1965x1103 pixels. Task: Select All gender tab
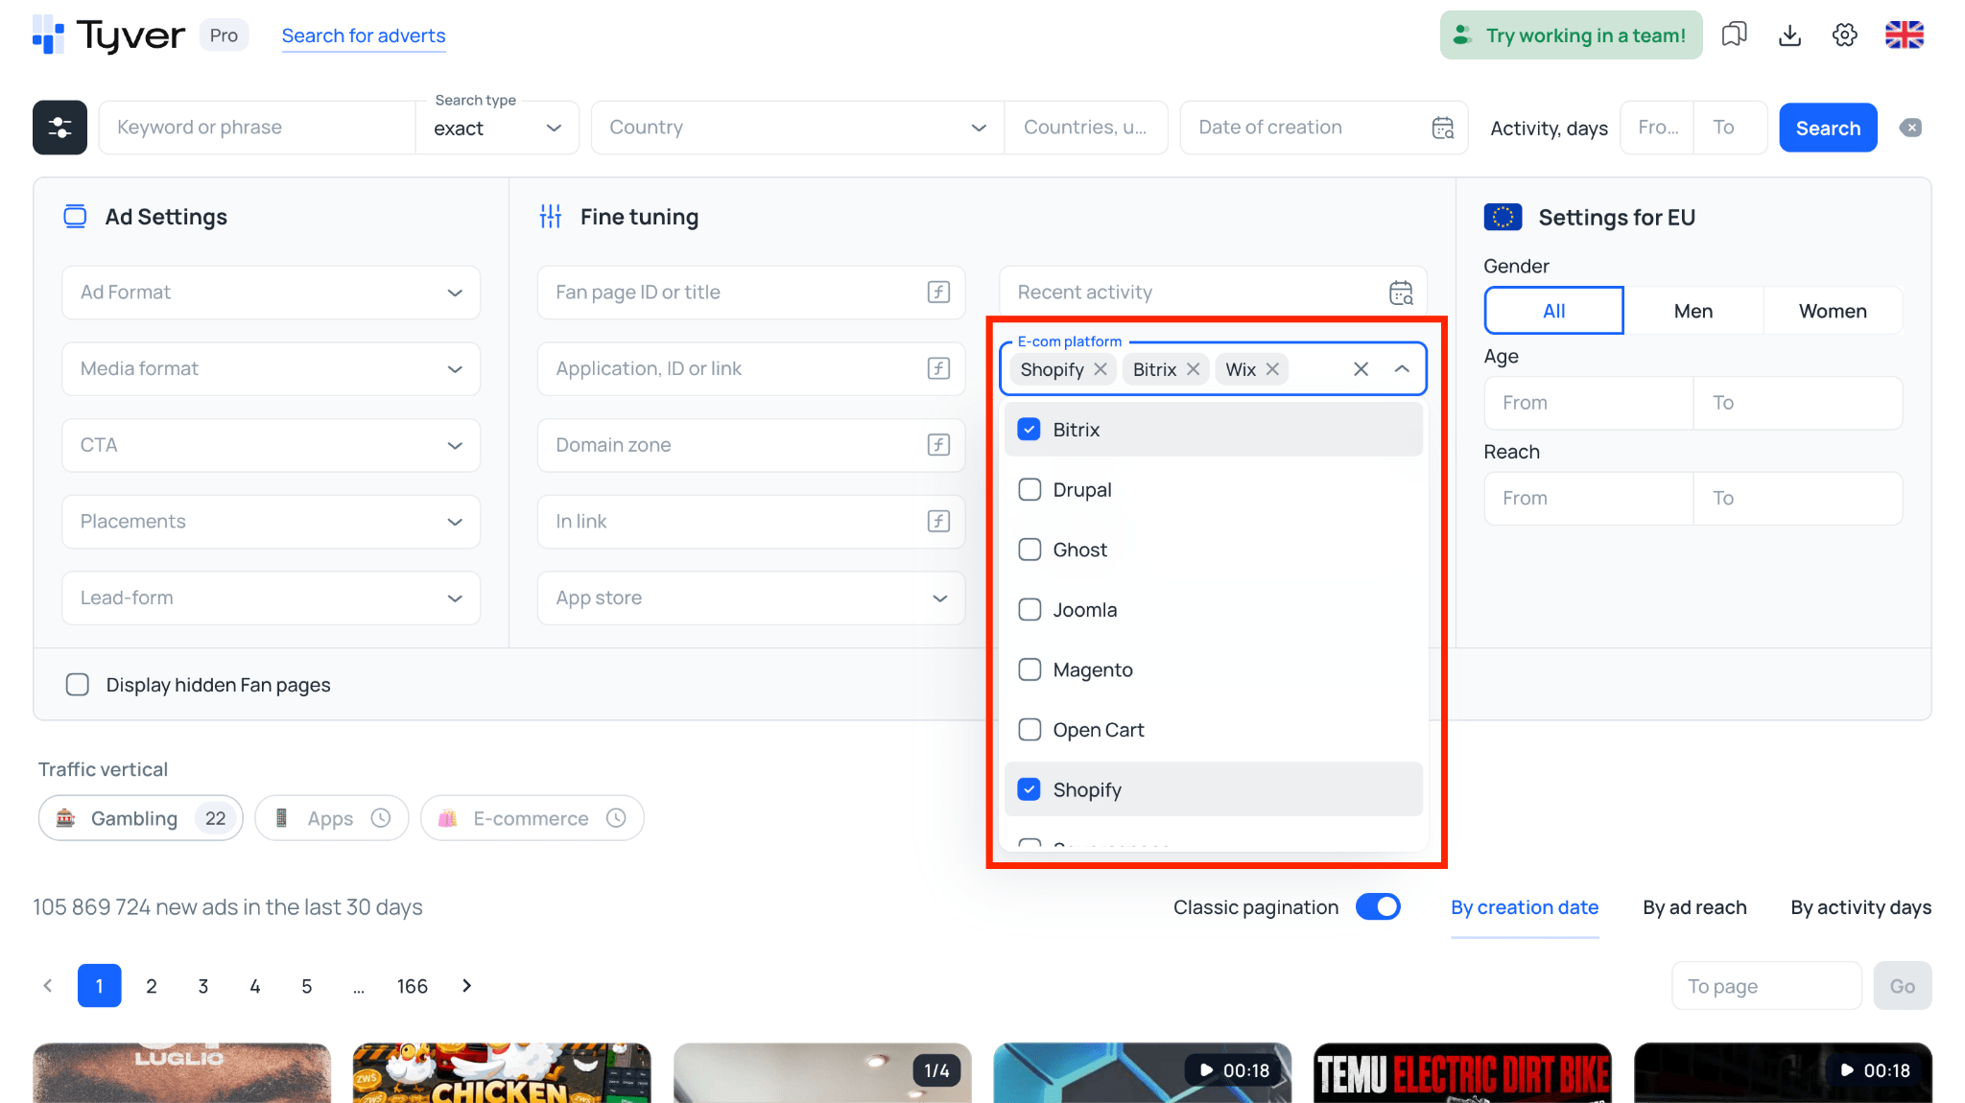[1553, 311]
